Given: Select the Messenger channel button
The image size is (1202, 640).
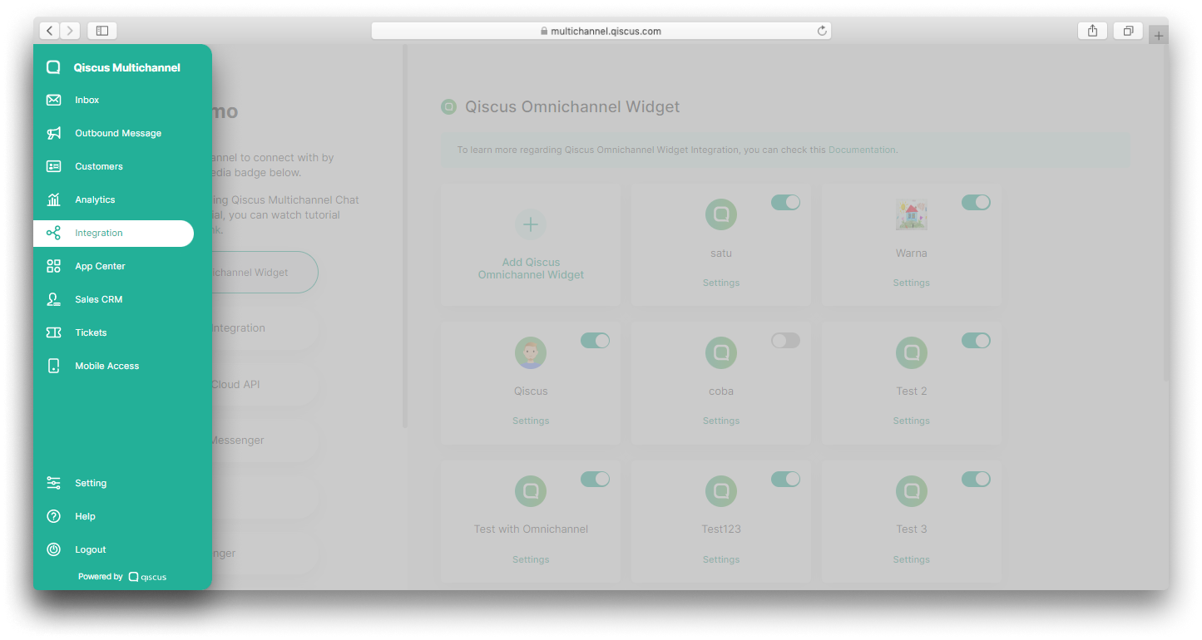Looking at the screenshot, I should tap(265, 440).
